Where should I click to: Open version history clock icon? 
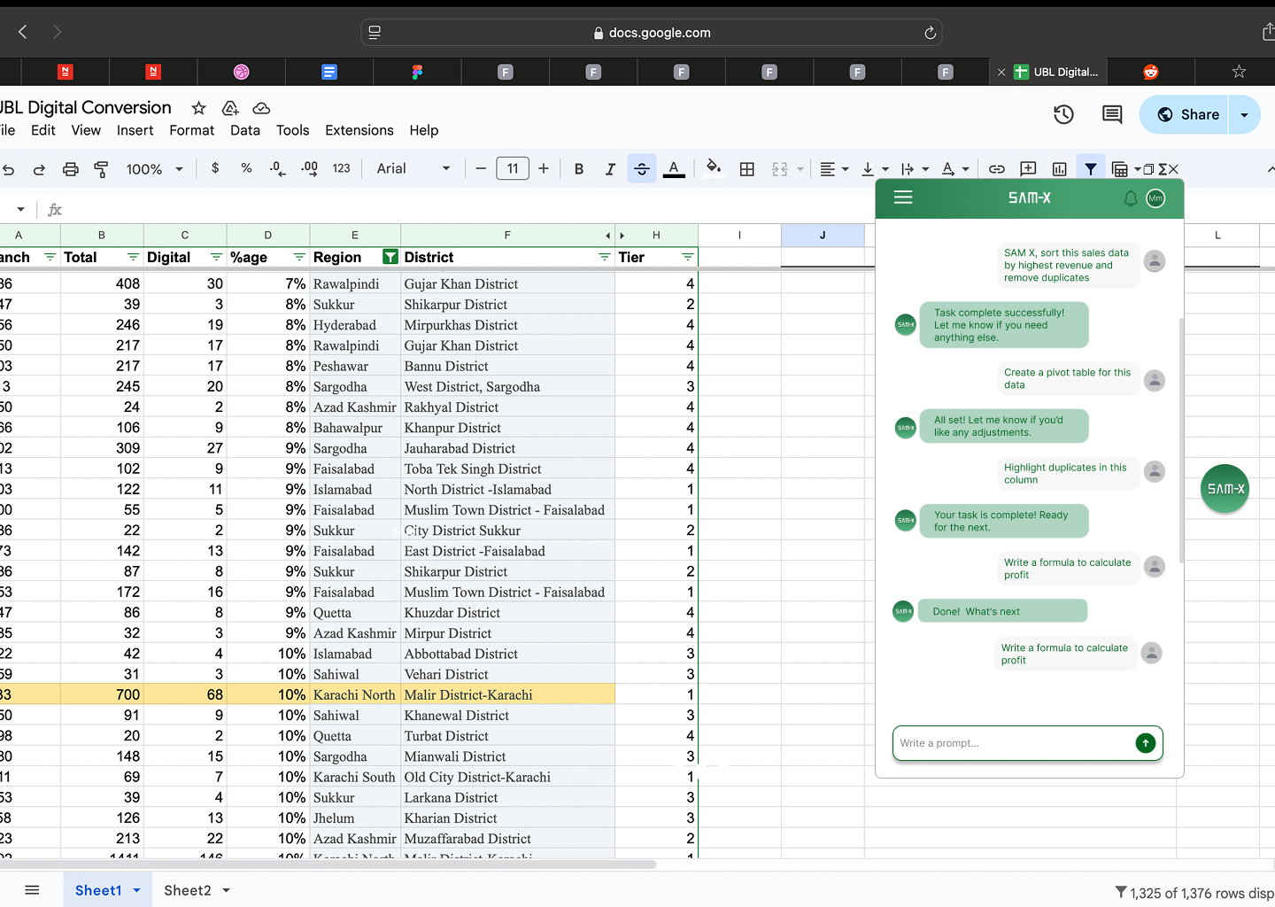click(1063, 114)
